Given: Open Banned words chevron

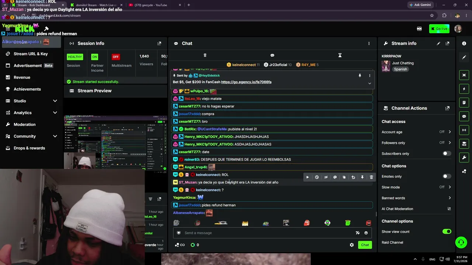Looking at the screenshot, I should [x=450, y=198].
